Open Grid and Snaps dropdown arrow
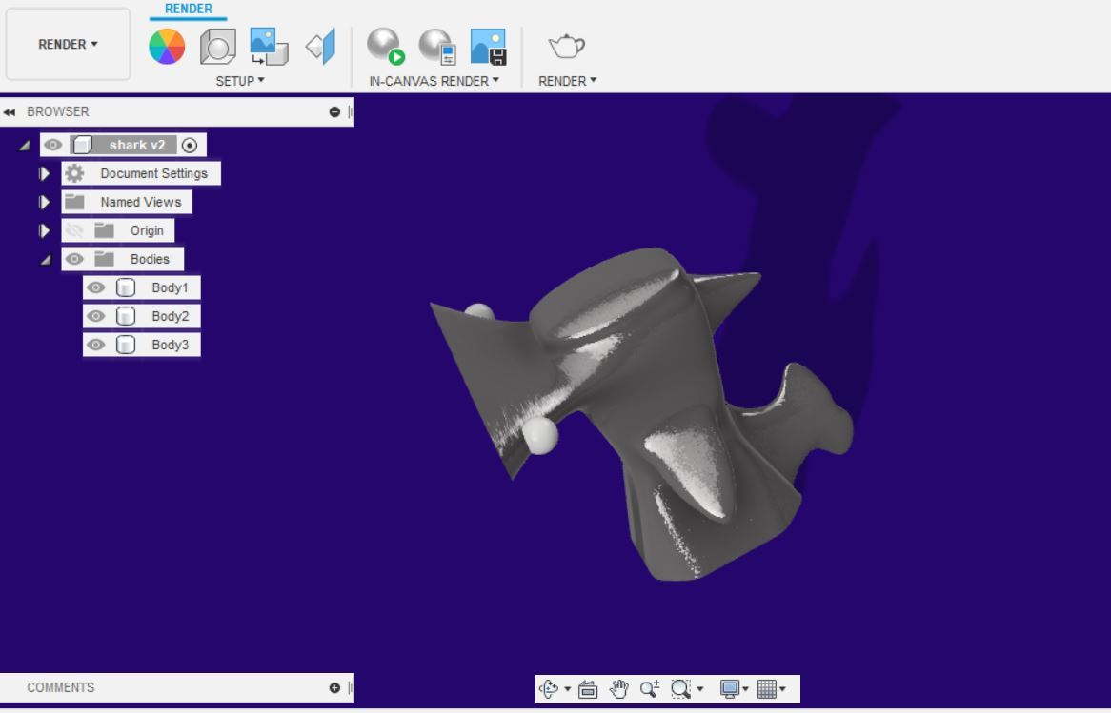Image resolution: width=1111 pixels, height=713 pixels. (783, 689)
